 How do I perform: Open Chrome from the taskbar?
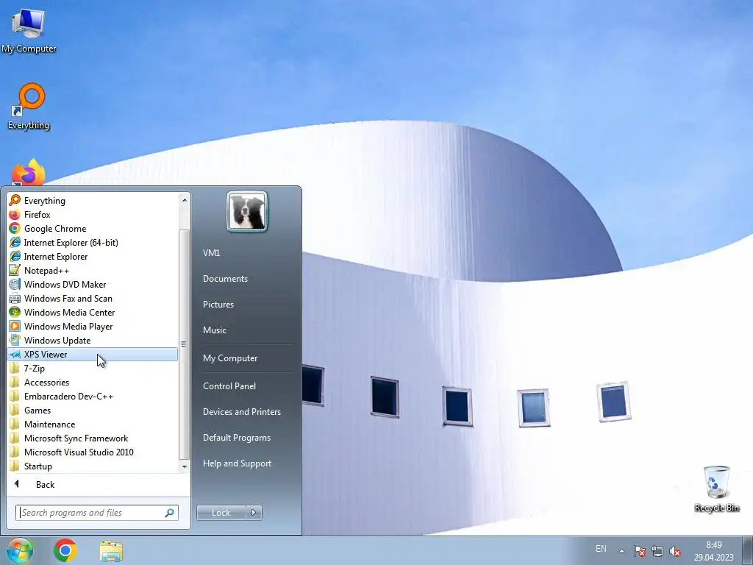(65, 550)
